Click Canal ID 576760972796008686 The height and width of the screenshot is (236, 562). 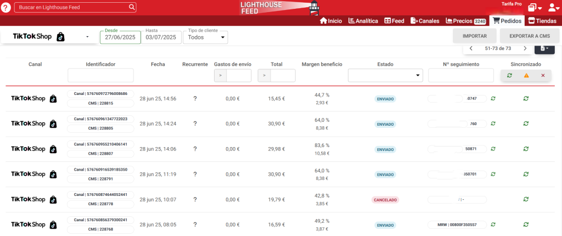(100, 94)
